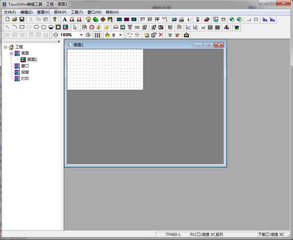Select the 报警 tree item
The width and height of the screenshot is (293, 240).
pos(25,72)
